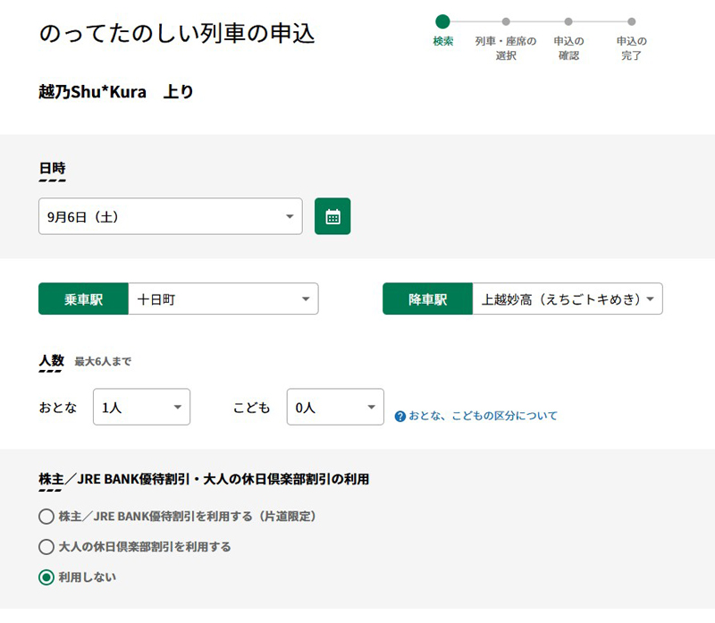Screen dimensions: 715x623
Task: Open the おとな 1人 count dropdown
Action: point(141,407)
